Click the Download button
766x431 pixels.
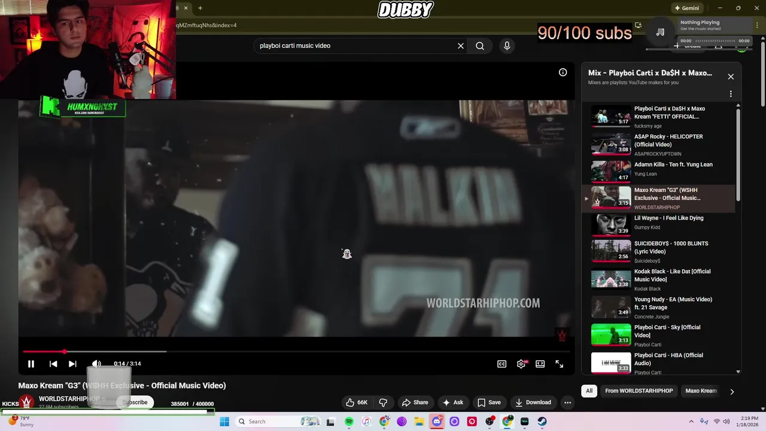tap(533, 402)
